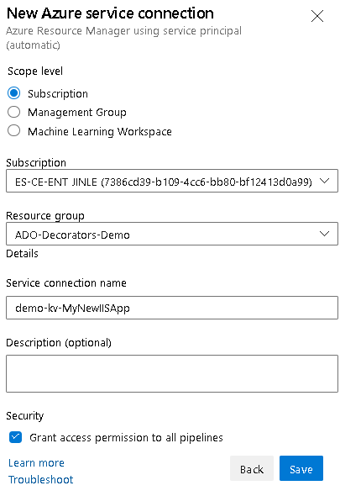Click the Subscription radio label text
Image resolution: width=340 pixels, height=496 pixels.
[58, 94]
